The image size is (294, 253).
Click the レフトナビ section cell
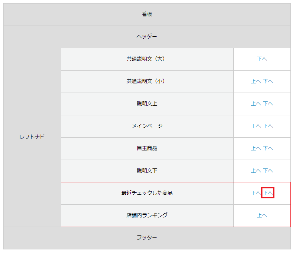[x=32, y=137]
